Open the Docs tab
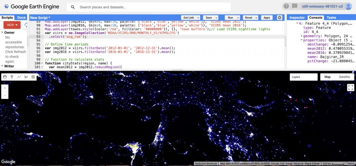356x166 pixels. pos(22,17)
